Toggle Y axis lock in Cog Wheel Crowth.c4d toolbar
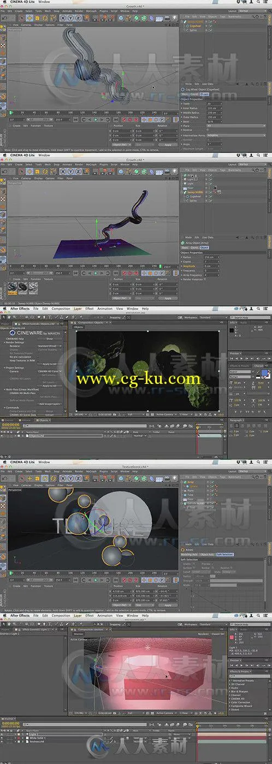 70,17
